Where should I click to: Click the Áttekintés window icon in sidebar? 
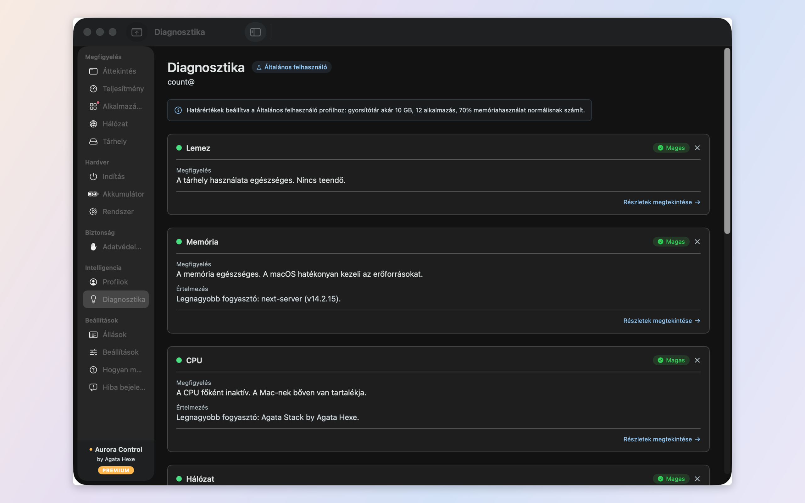click(93, 71)
